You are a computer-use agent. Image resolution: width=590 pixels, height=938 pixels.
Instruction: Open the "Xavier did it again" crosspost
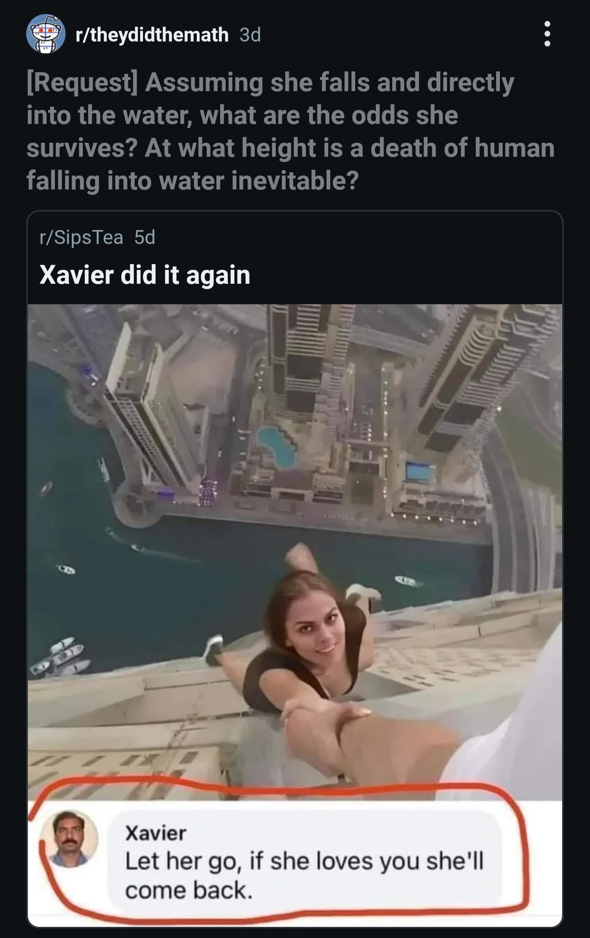tap(145, 275)
